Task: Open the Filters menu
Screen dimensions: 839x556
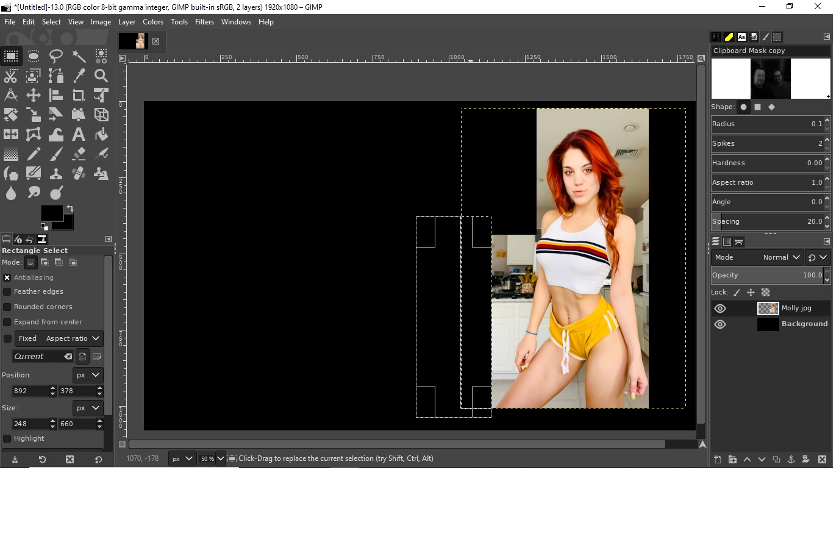Action: pos(204,22)
